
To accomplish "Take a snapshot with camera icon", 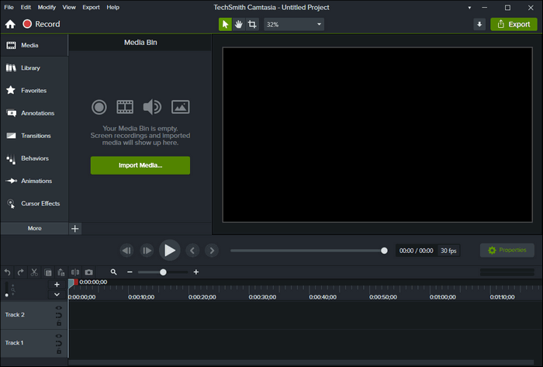I will tap(89, 272).
